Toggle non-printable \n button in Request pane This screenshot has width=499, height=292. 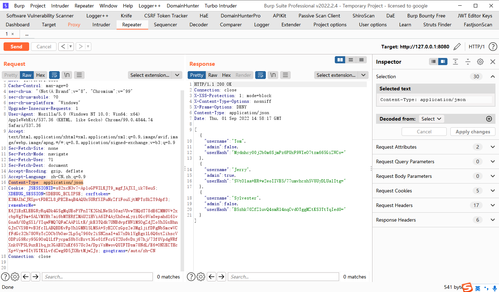click(x=66, y=75)
